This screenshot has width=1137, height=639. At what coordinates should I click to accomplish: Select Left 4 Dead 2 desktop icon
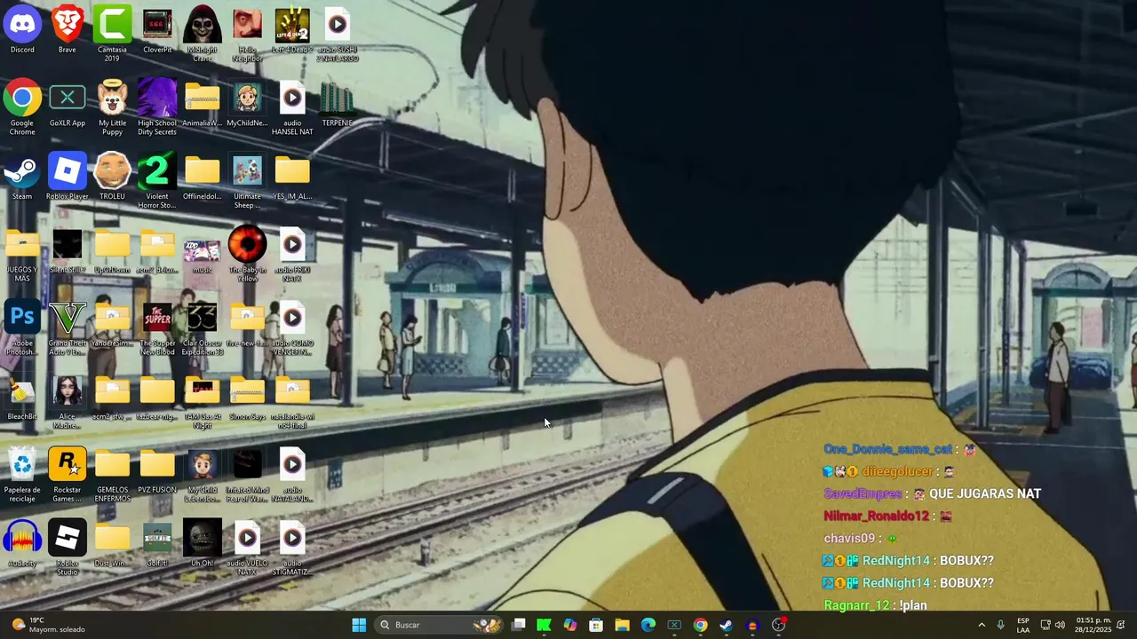(x=292, y=30)
